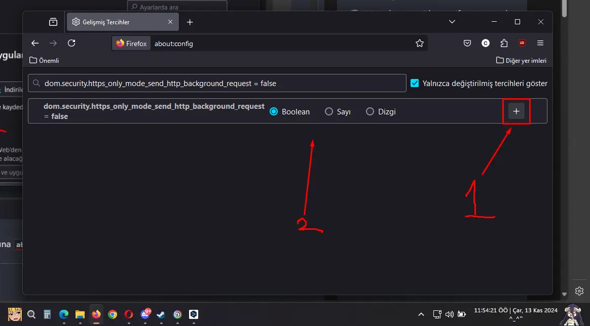This screenshot has width=590, height=326.
Task: Click the browser forward arrow
Action: click(x=53, y=43)
